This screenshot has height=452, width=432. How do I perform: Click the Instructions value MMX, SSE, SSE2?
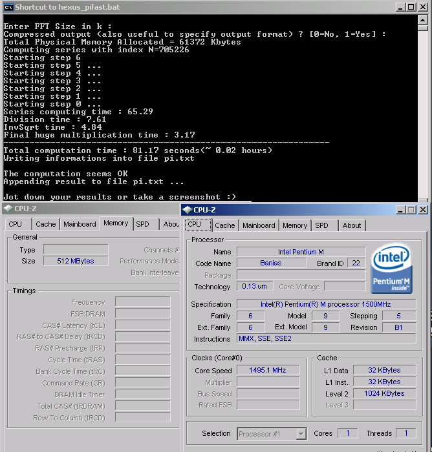326,338
